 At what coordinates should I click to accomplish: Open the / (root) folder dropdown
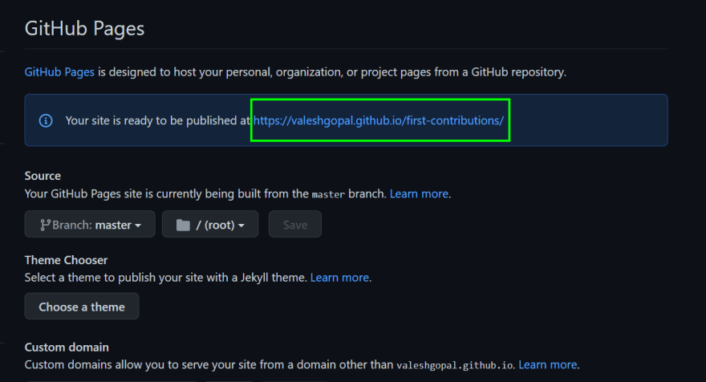pyautogui.click(x=210, y=225)
